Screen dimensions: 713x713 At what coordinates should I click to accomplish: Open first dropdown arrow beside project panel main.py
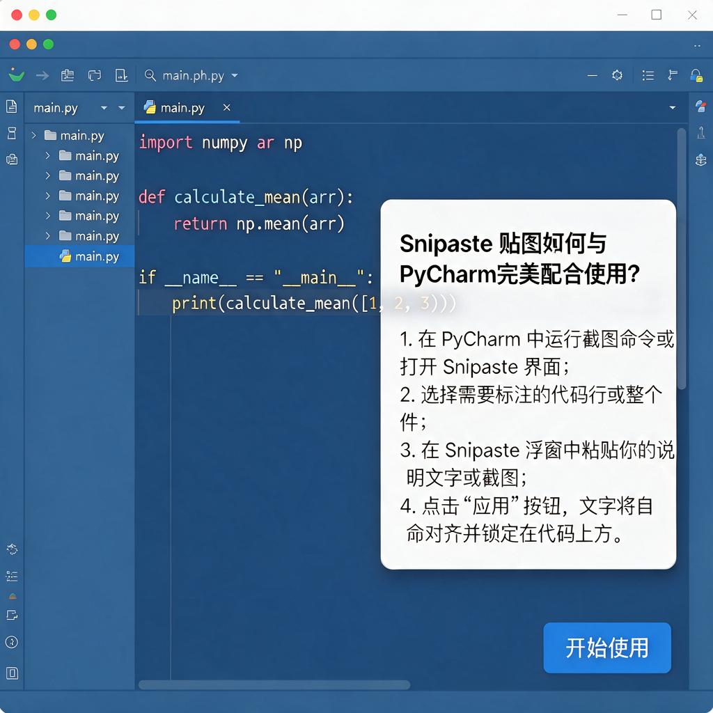(104, 108)
